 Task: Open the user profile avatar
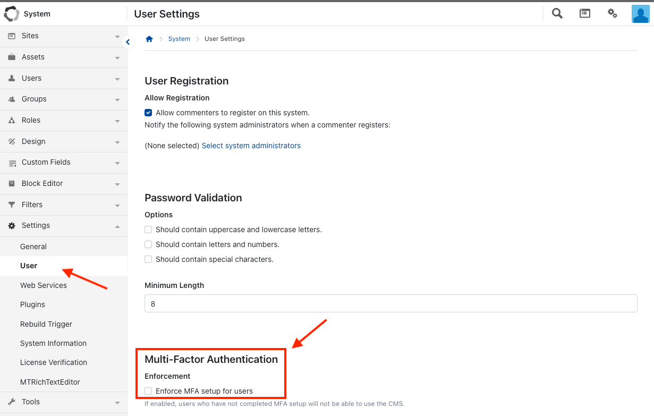click(640, 14)
